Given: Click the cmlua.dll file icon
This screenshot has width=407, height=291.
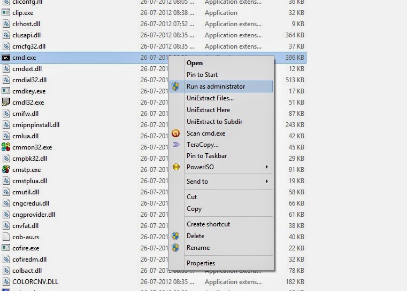Looking at the screenshot, I should (6, 136).
